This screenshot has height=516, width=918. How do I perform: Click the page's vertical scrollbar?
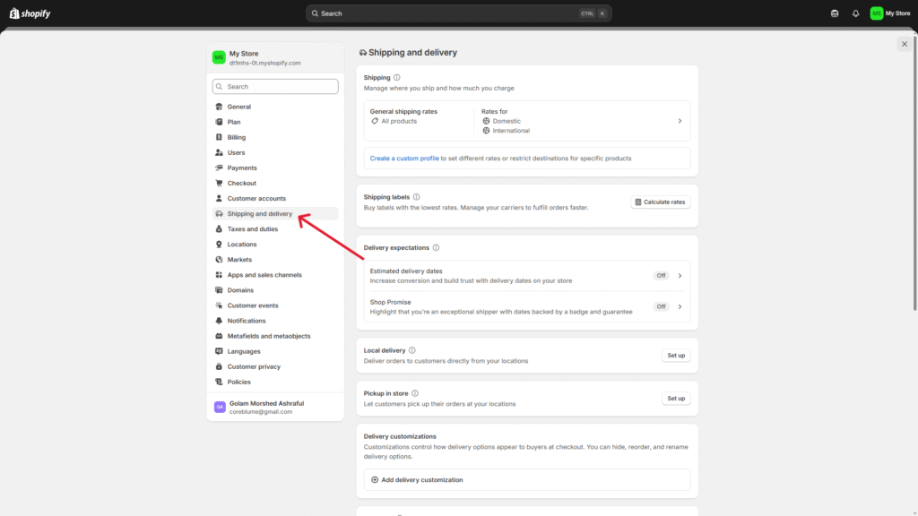(914, 179)
